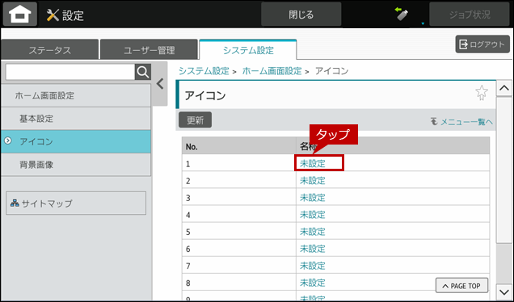Open the サイトマップ sitemap

coord(76,203)
